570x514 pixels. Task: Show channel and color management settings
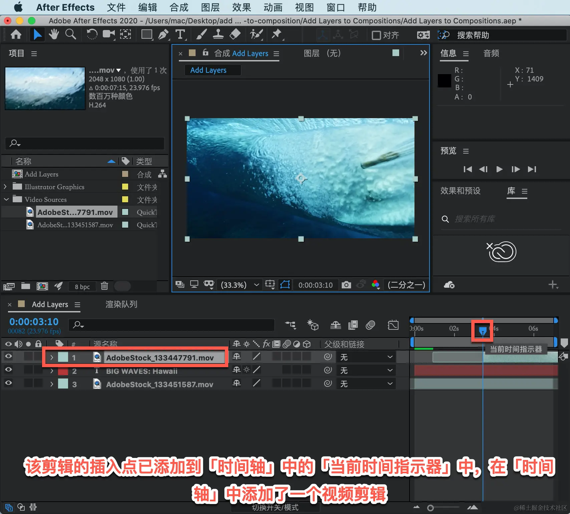point(375,285)
